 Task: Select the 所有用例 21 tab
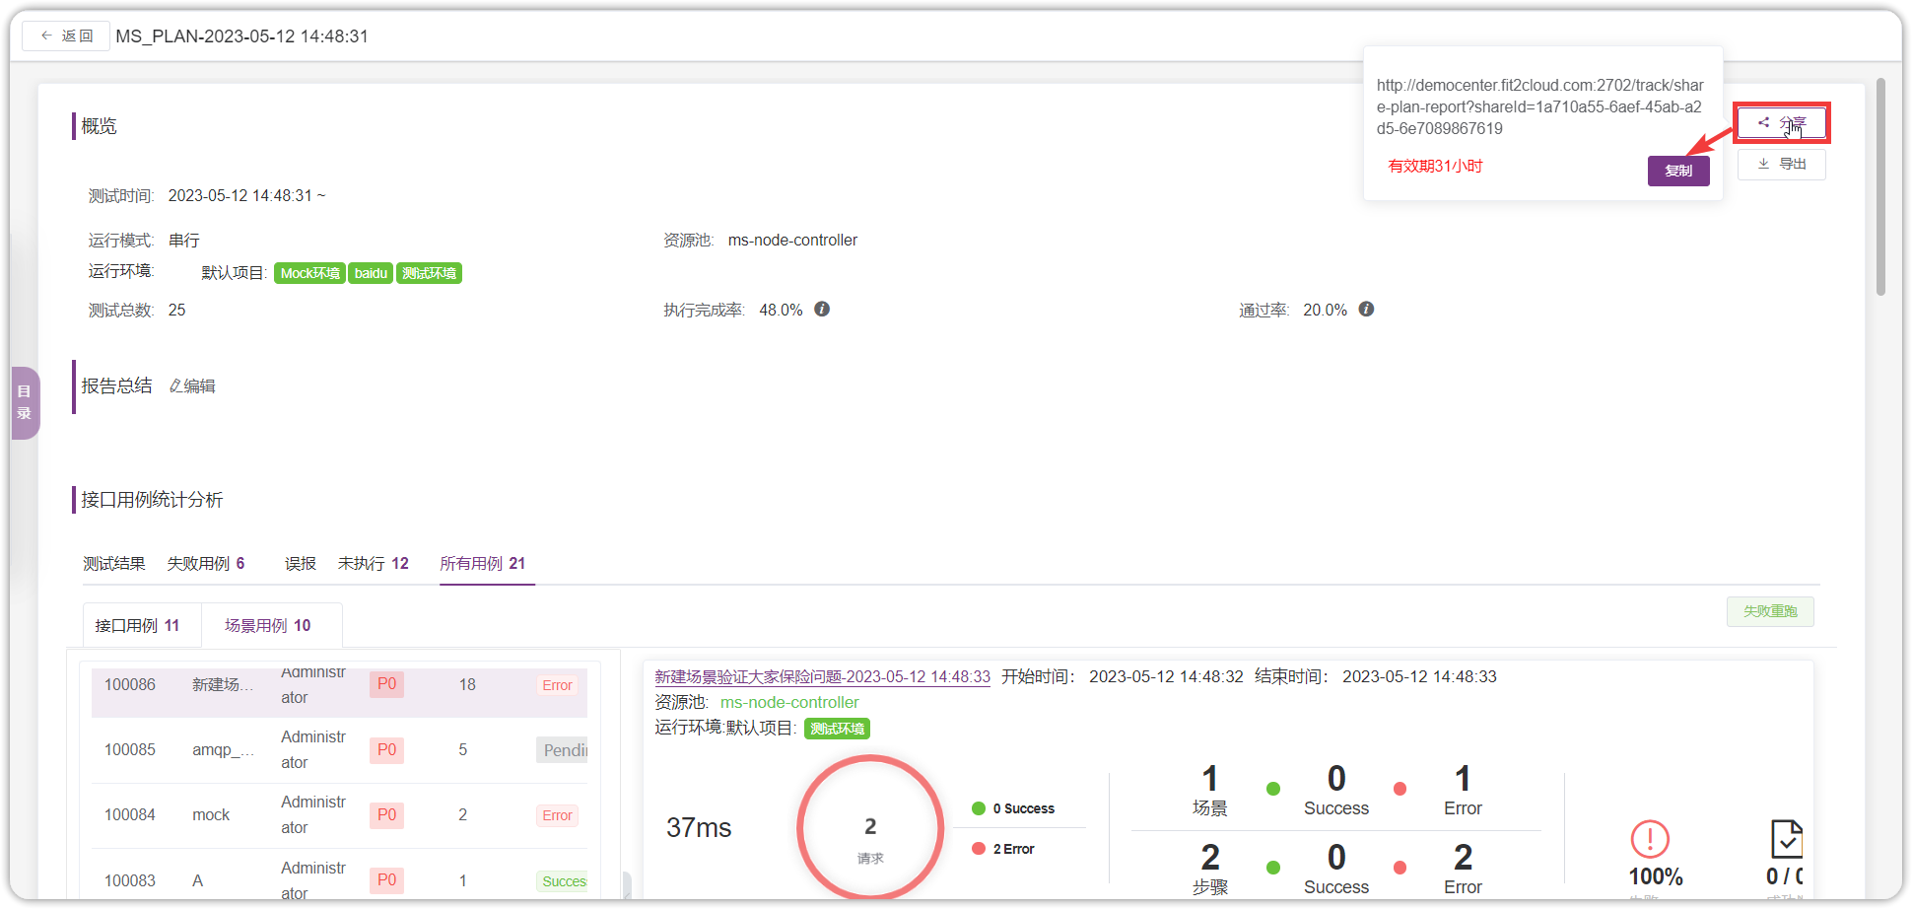[483, 564]
